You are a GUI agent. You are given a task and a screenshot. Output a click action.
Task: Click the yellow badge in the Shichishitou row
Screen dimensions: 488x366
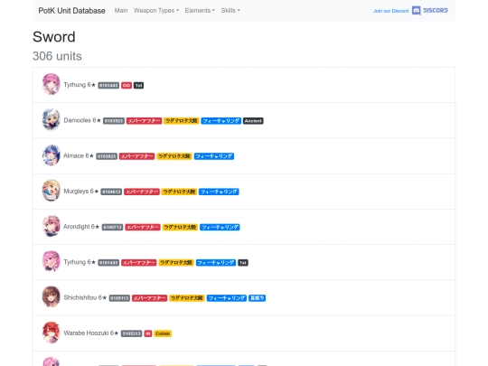point(187,298)
